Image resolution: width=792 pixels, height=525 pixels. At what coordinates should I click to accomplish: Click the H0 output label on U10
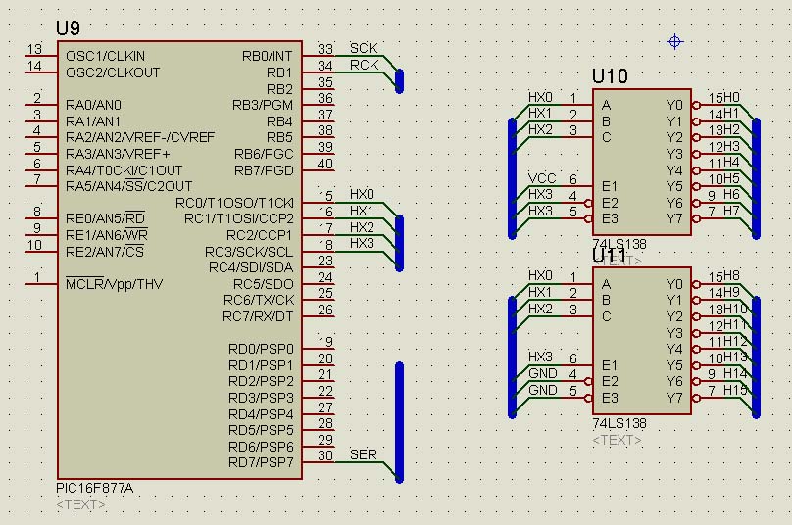(x=731, y=97)
